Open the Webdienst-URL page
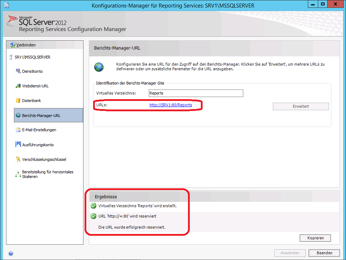The image size is (346, 260). [x=35, y=86]
